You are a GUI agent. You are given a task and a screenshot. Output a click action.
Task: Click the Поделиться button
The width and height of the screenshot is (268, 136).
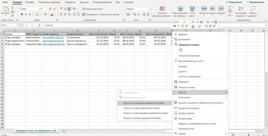[x=234, y=2]
